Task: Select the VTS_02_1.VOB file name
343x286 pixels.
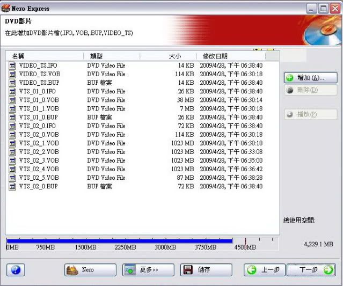Action: [x=39, y=143]
